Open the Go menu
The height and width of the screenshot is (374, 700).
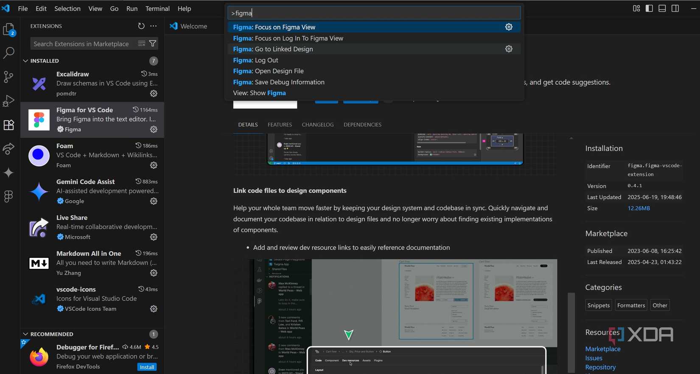pos(115,8)
